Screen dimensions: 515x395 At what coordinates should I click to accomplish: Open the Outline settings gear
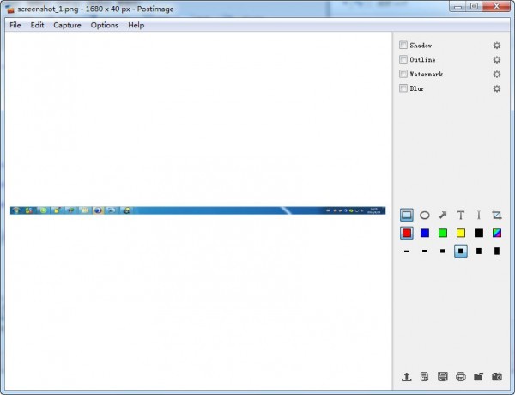(x=496, y=59)
